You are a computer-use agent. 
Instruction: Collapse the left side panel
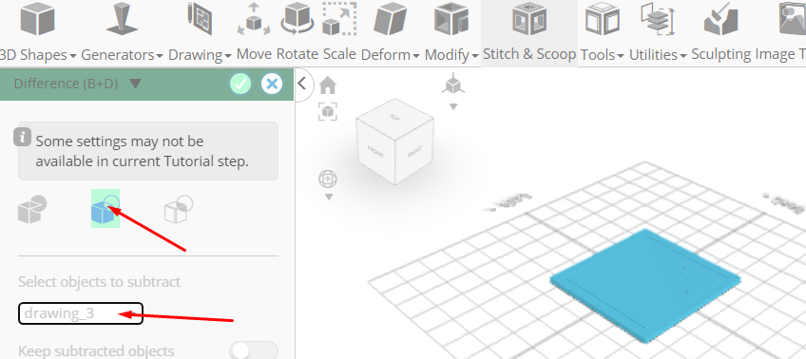click(302, 84)
